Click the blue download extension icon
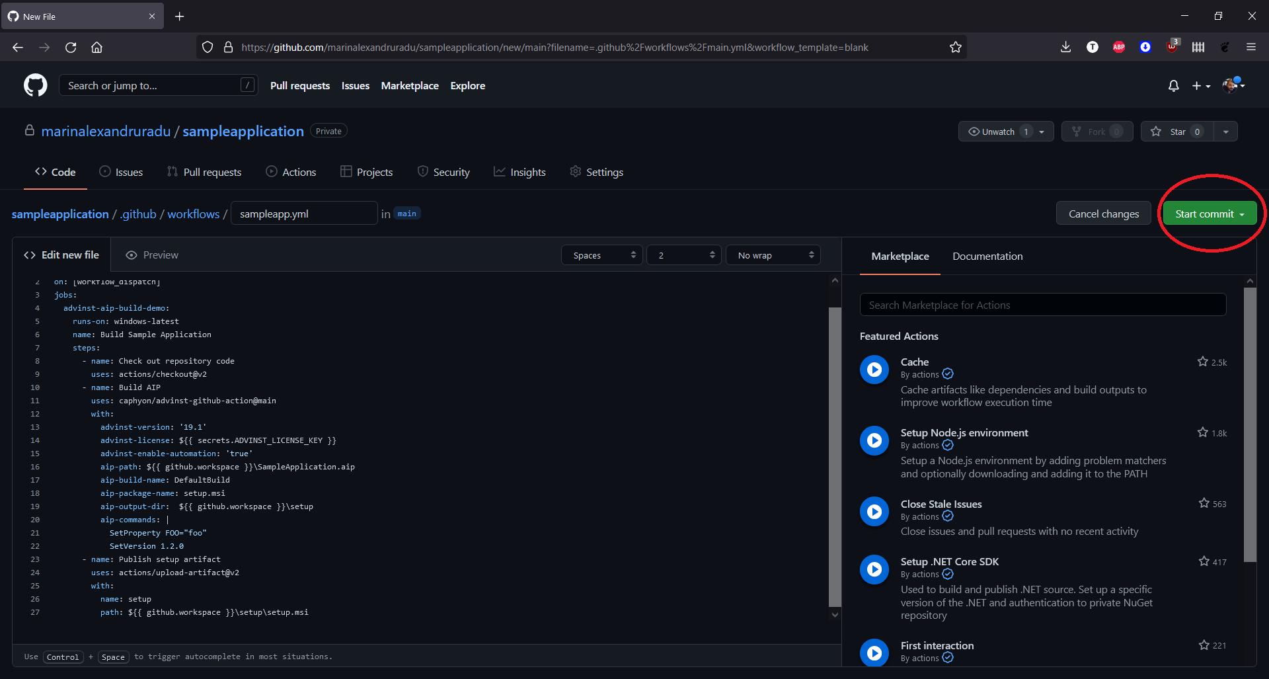 tap(1145, 47)
